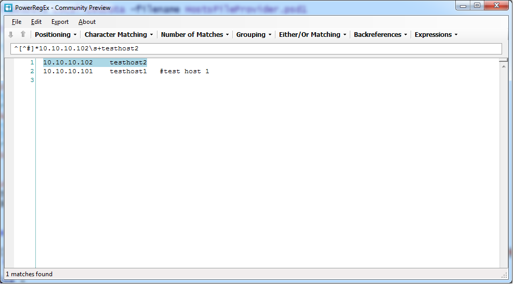
Task: Expand the Character Matching dropdown
Action: coord(119,34)
